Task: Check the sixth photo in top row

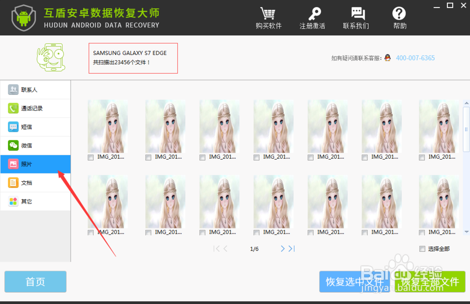Action: pyautogui.click(x=365, y=157)
